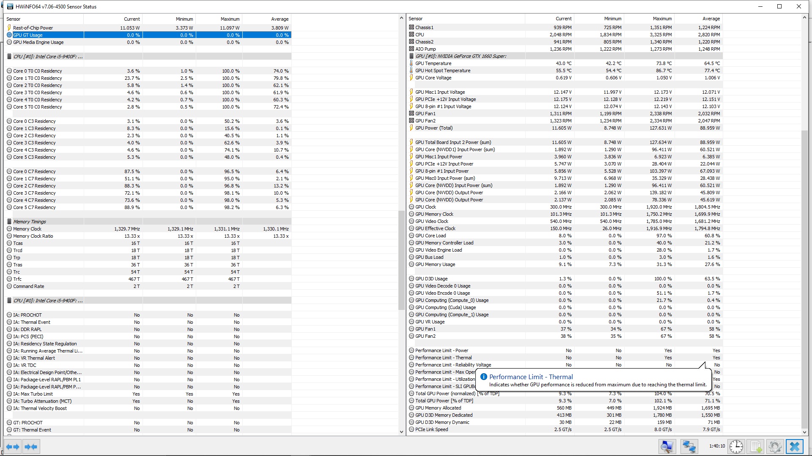Select the CPU i5-9400F residency group header
Image resolution: width=812 pixels, height=456 pixels.
tap(47, 57)
